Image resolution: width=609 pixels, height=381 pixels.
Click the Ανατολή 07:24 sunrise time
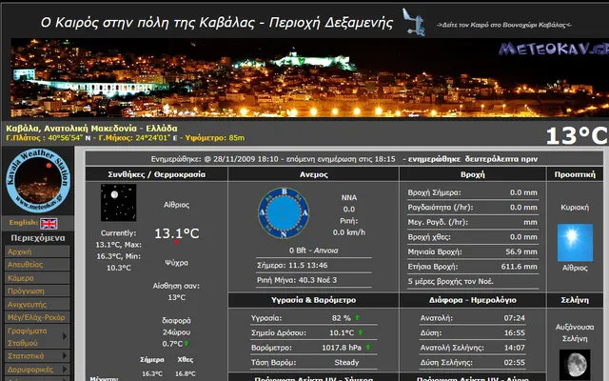(514, 318)
